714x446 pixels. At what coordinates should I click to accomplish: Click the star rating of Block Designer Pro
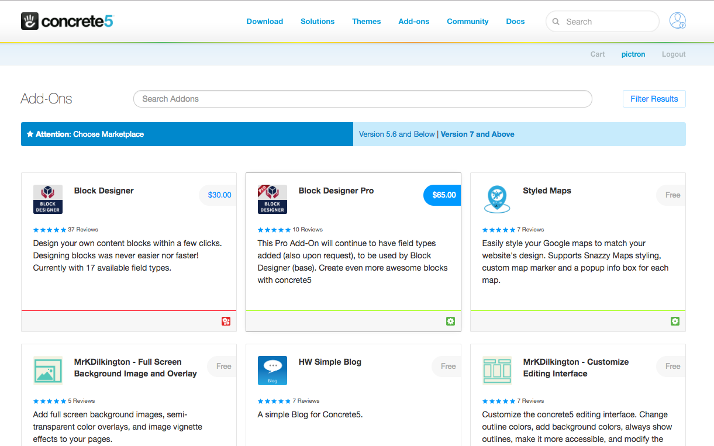coord(274,230)
